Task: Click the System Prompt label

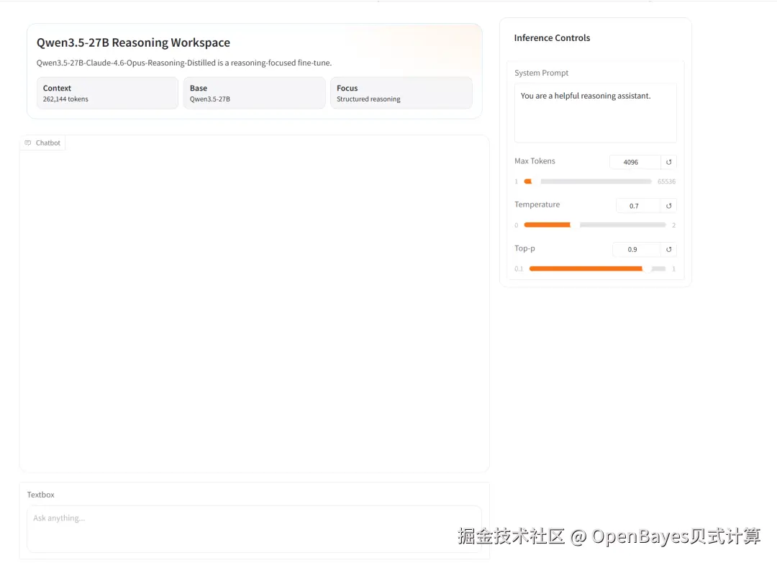Action: 541,73
